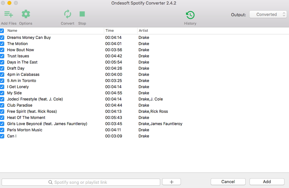Select the song title Heat Of The Moment
289x188 pixels.
(x=26, y=118)
